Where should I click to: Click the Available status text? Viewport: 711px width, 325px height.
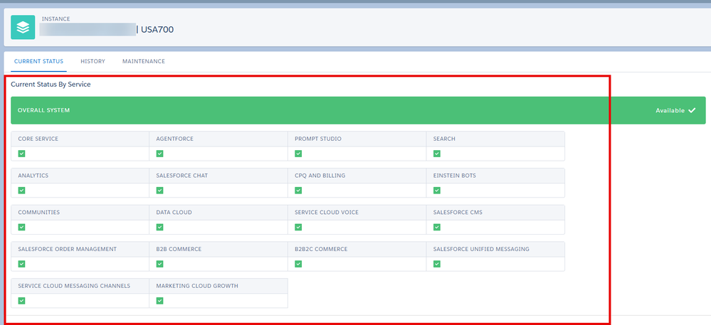coord(670,110)
